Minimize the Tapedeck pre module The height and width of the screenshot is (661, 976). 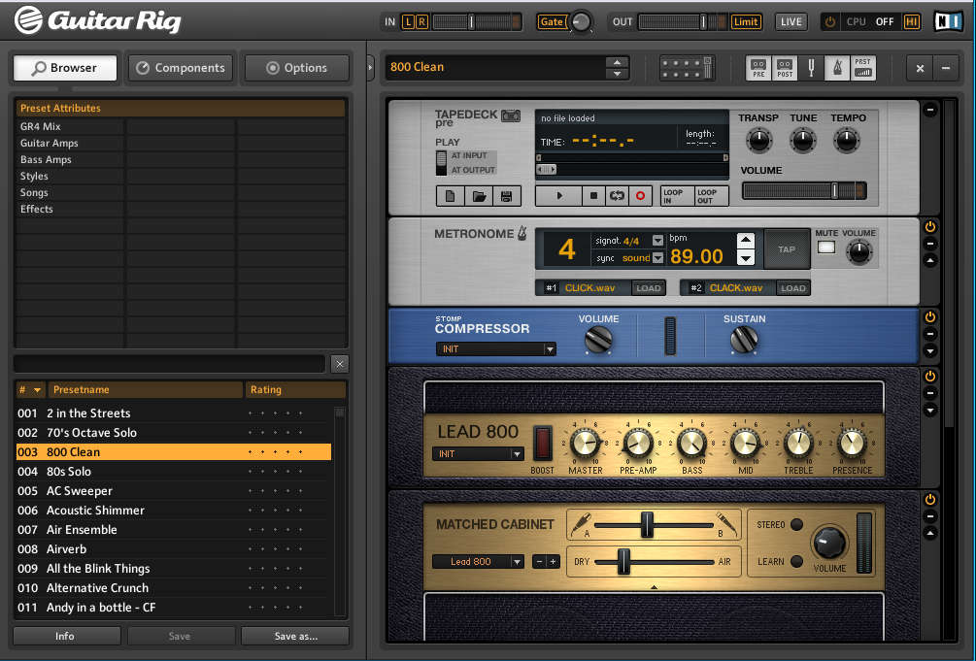(930, 111)
